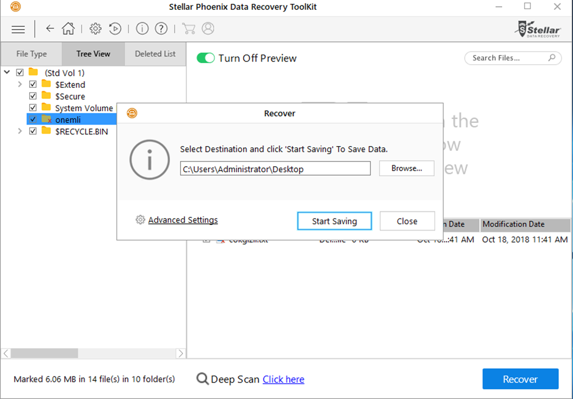Open the help question mark icon
Viewport: 573px width, 399px height.
click(x=161, y=29)
